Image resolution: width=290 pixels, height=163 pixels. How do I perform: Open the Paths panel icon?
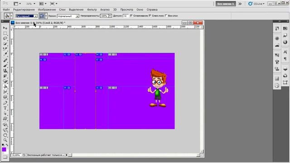(285, 82)
